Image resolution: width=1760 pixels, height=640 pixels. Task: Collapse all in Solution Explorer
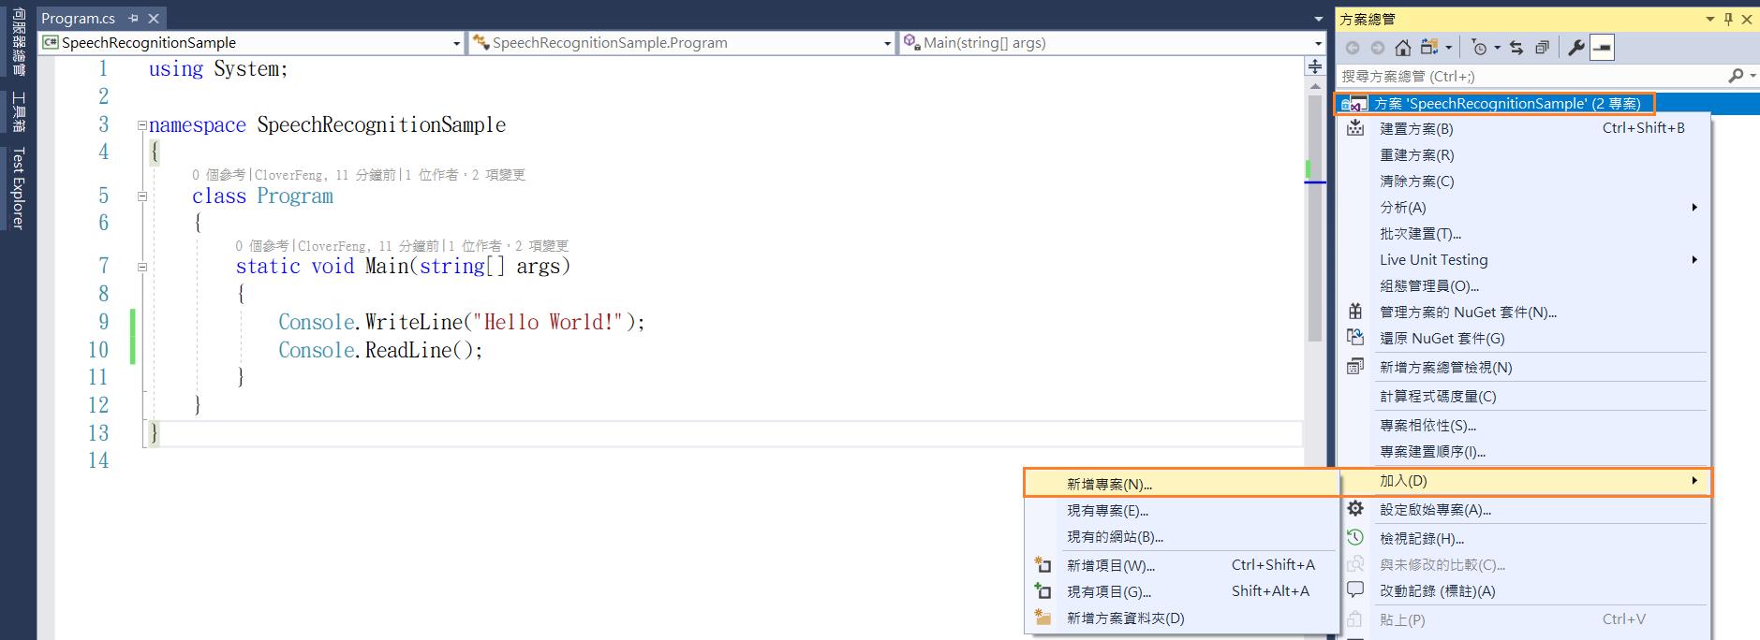[1542, 48]
